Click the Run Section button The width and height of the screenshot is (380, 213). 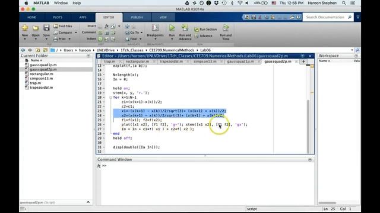pyautogui.click(x=205, y=29)
